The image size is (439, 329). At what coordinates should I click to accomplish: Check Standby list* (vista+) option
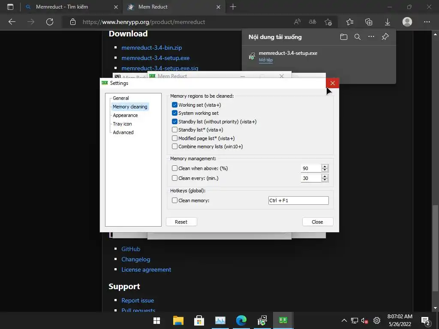(174, 130)
